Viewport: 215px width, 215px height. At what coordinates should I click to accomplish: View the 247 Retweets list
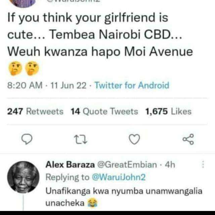pyautogui.click(x=35, y=111)
